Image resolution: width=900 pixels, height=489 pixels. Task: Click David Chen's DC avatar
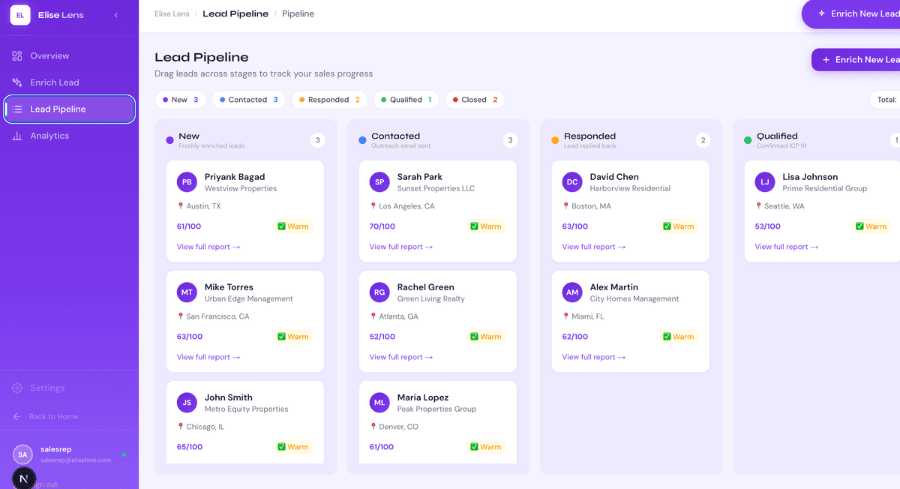(572, 182)
